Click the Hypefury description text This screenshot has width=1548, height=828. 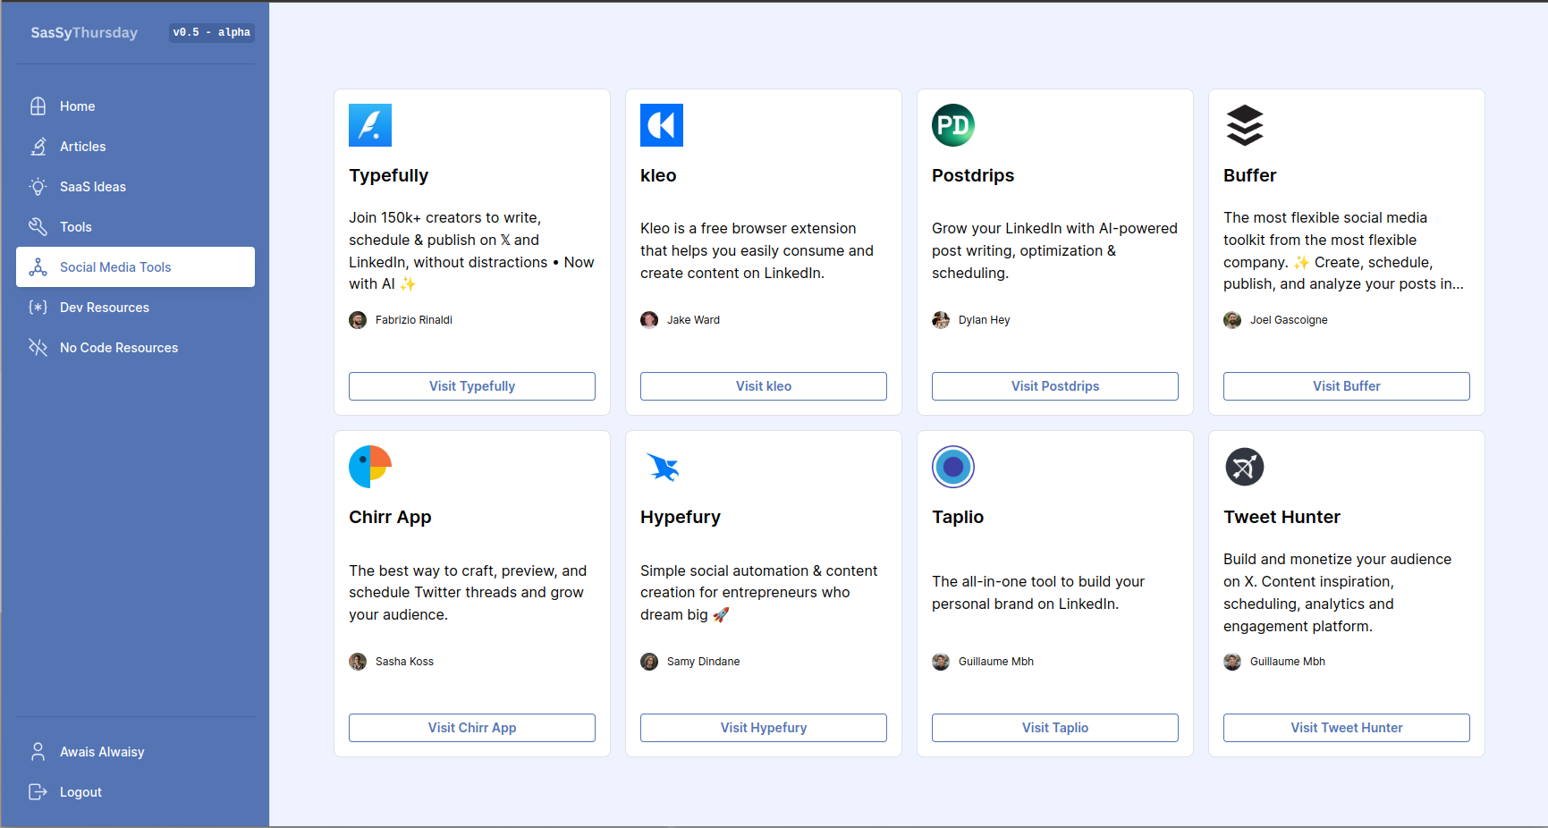point(759,593)
